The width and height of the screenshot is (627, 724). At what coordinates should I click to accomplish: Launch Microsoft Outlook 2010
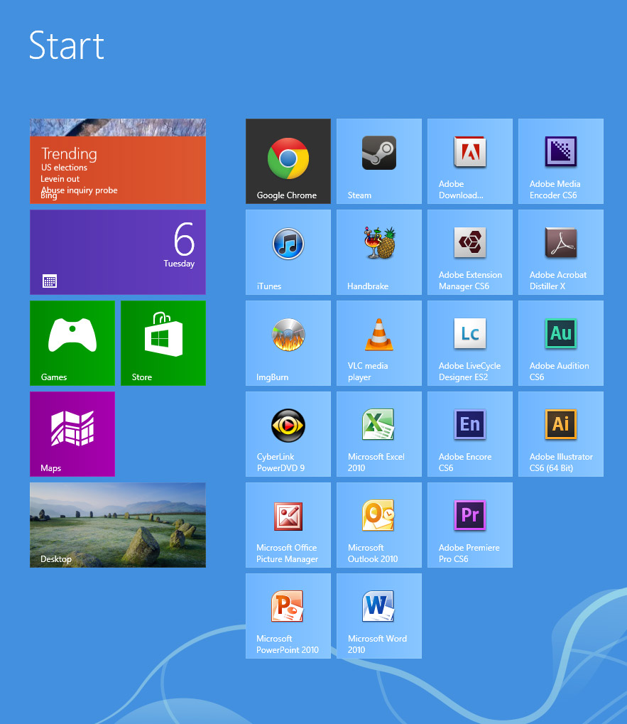(x=378, y=525)
